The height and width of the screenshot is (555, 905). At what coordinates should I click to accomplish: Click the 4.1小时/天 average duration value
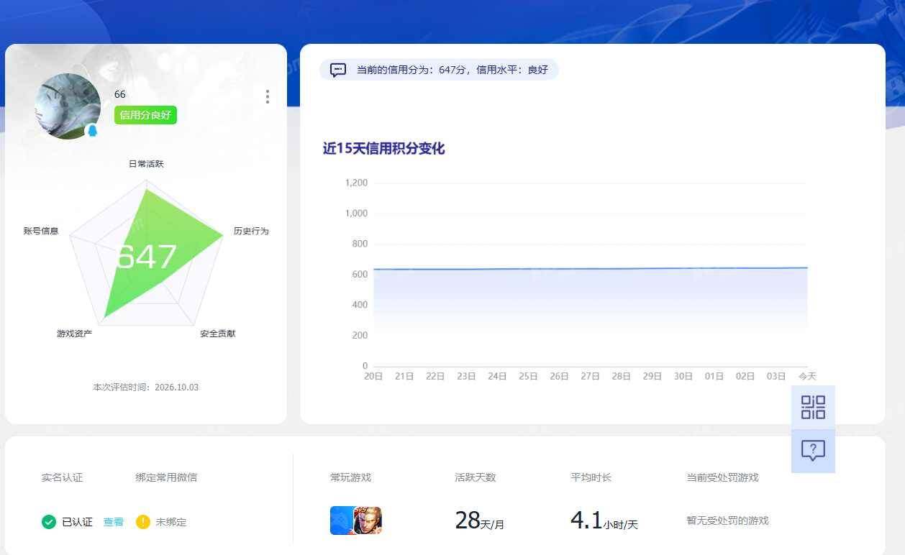(604, 520)
